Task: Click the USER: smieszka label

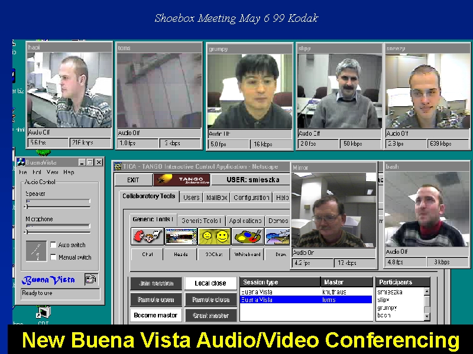Action: click(x=253, y=180)
